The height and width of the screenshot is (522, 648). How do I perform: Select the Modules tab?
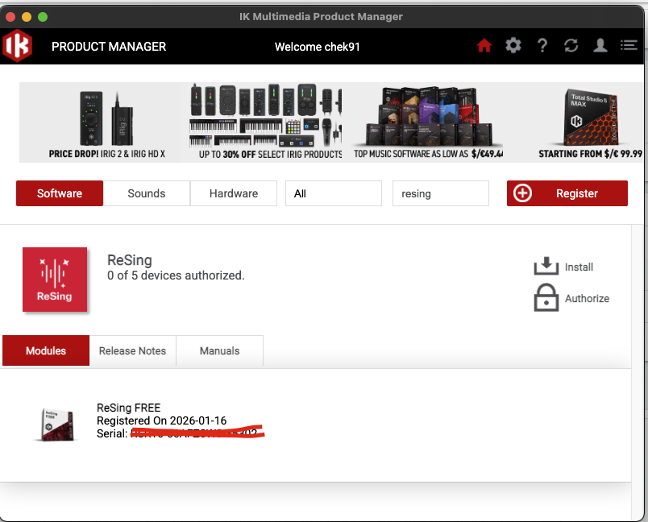[x=46, y=350]
